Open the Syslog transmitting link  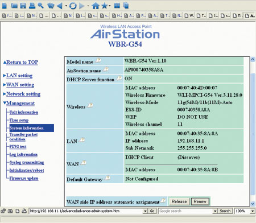27,162
